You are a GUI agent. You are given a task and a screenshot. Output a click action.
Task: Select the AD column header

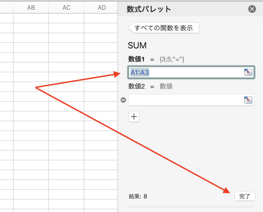pos(101,8)
